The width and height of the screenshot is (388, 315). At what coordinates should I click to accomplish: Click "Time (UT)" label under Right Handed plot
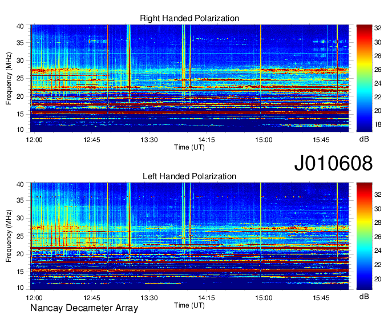click(189, 147)
